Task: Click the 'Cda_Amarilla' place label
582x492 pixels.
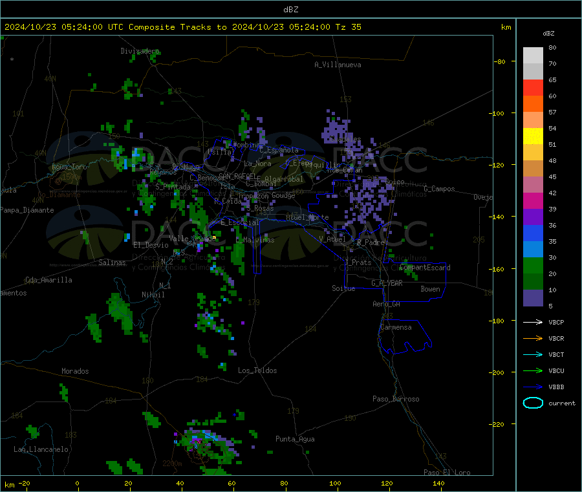Action: click(48, 280)
